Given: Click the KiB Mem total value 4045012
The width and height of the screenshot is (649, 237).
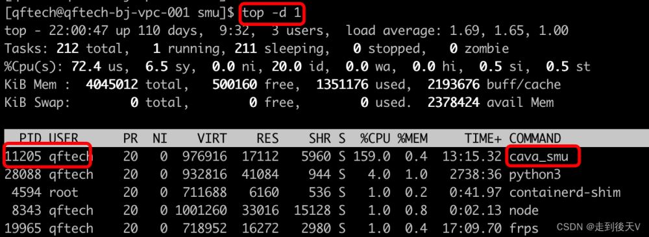Looking at the screenshot, I should click(112, 85).
